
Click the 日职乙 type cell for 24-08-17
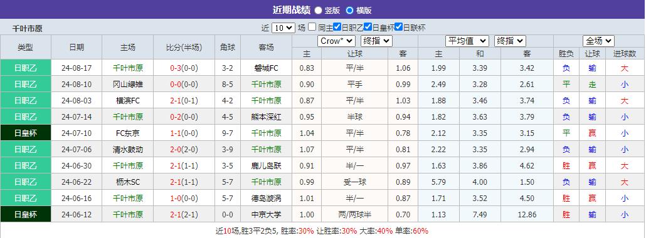(x=26, y=68)
